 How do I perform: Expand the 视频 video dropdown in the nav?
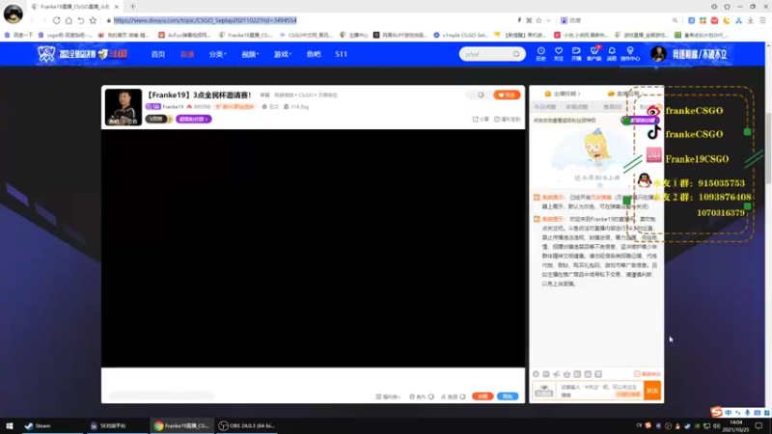pos(250,54)
